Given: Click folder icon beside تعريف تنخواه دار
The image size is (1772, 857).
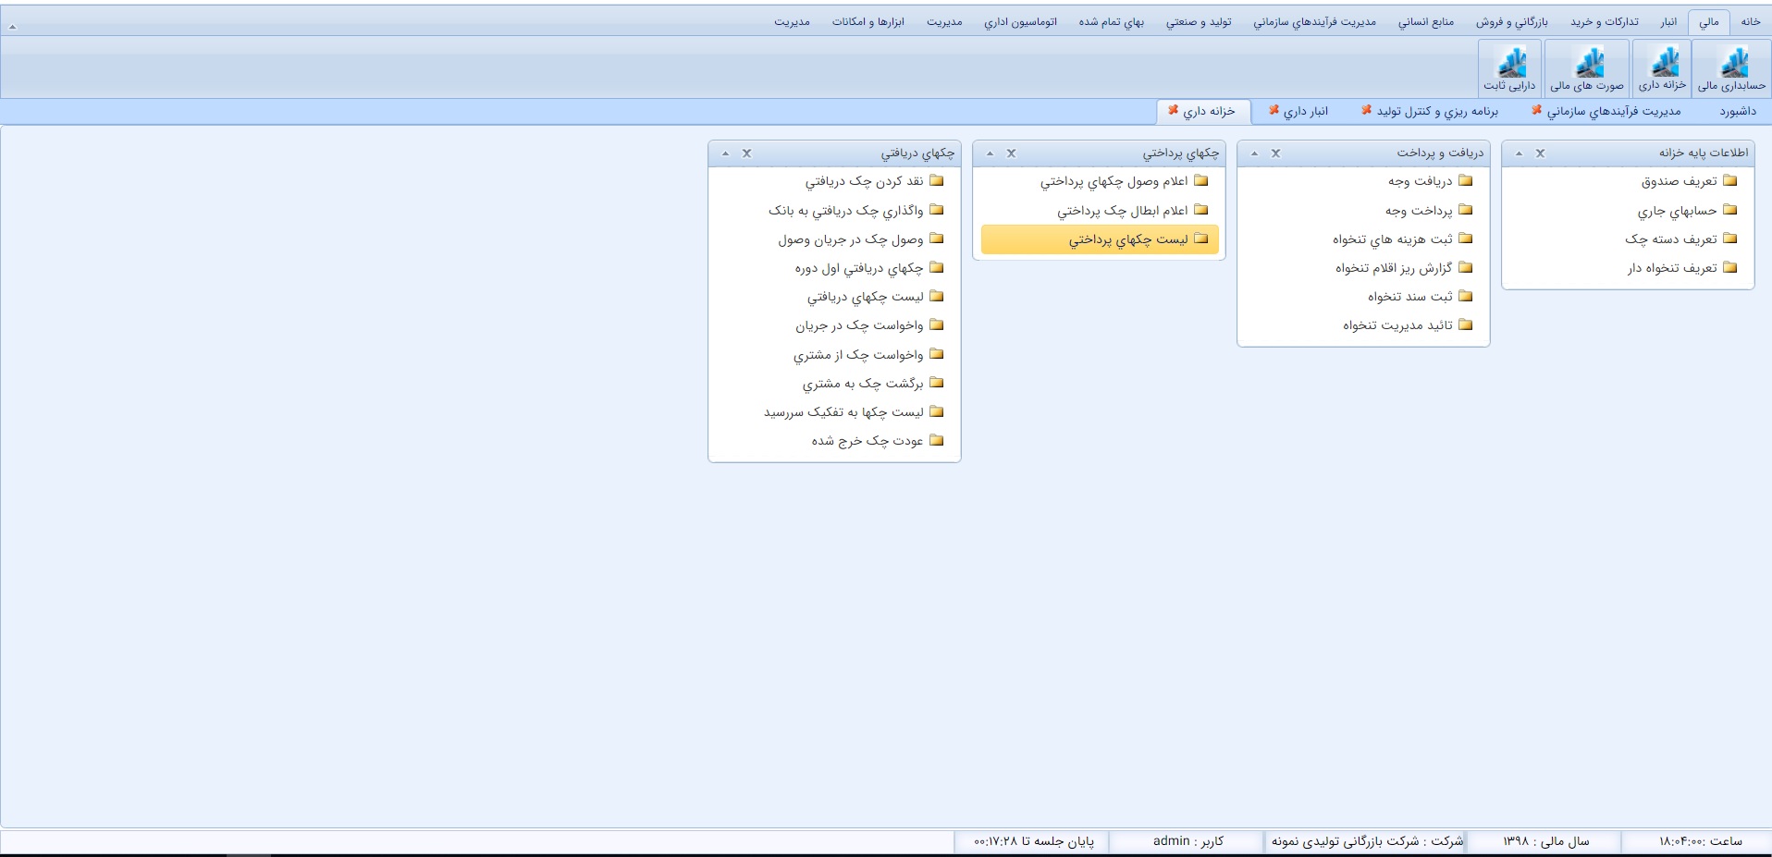Looking at the screenshot, I should [1729, 267].
